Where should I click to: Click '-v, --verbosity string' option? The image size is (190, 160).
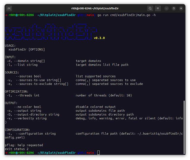click(x=27, y=118)
